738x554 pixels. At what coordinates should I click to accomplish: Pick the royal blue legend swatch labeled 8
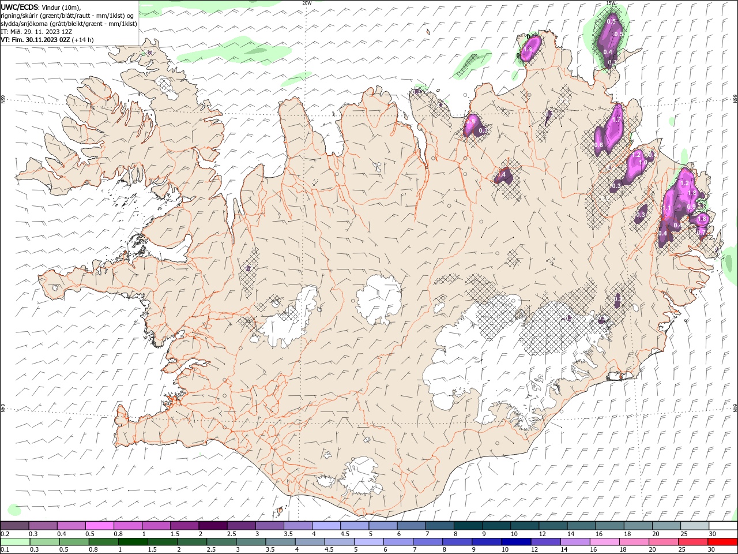pos(457,542)
